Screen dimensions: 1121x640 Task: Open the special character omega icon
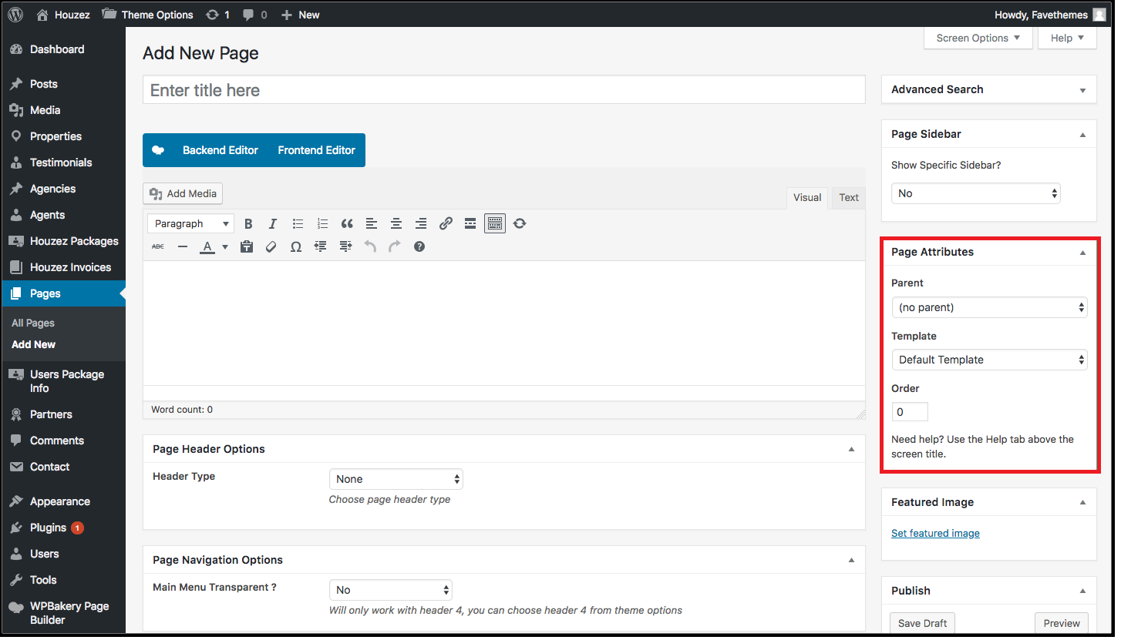point(296,246)
